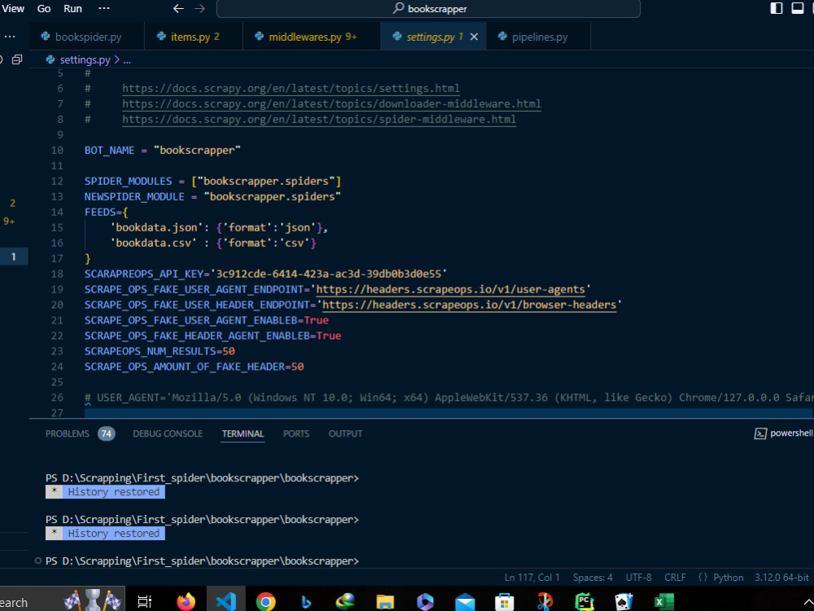814x611 pixels.
Task: Click the powershell terminal profile icon
Action: pyautogui.click(x=760, y=433)
